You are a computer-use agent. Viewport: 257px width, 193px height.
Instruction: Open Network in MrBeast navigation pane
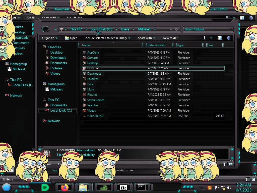[x=54, y=121]
